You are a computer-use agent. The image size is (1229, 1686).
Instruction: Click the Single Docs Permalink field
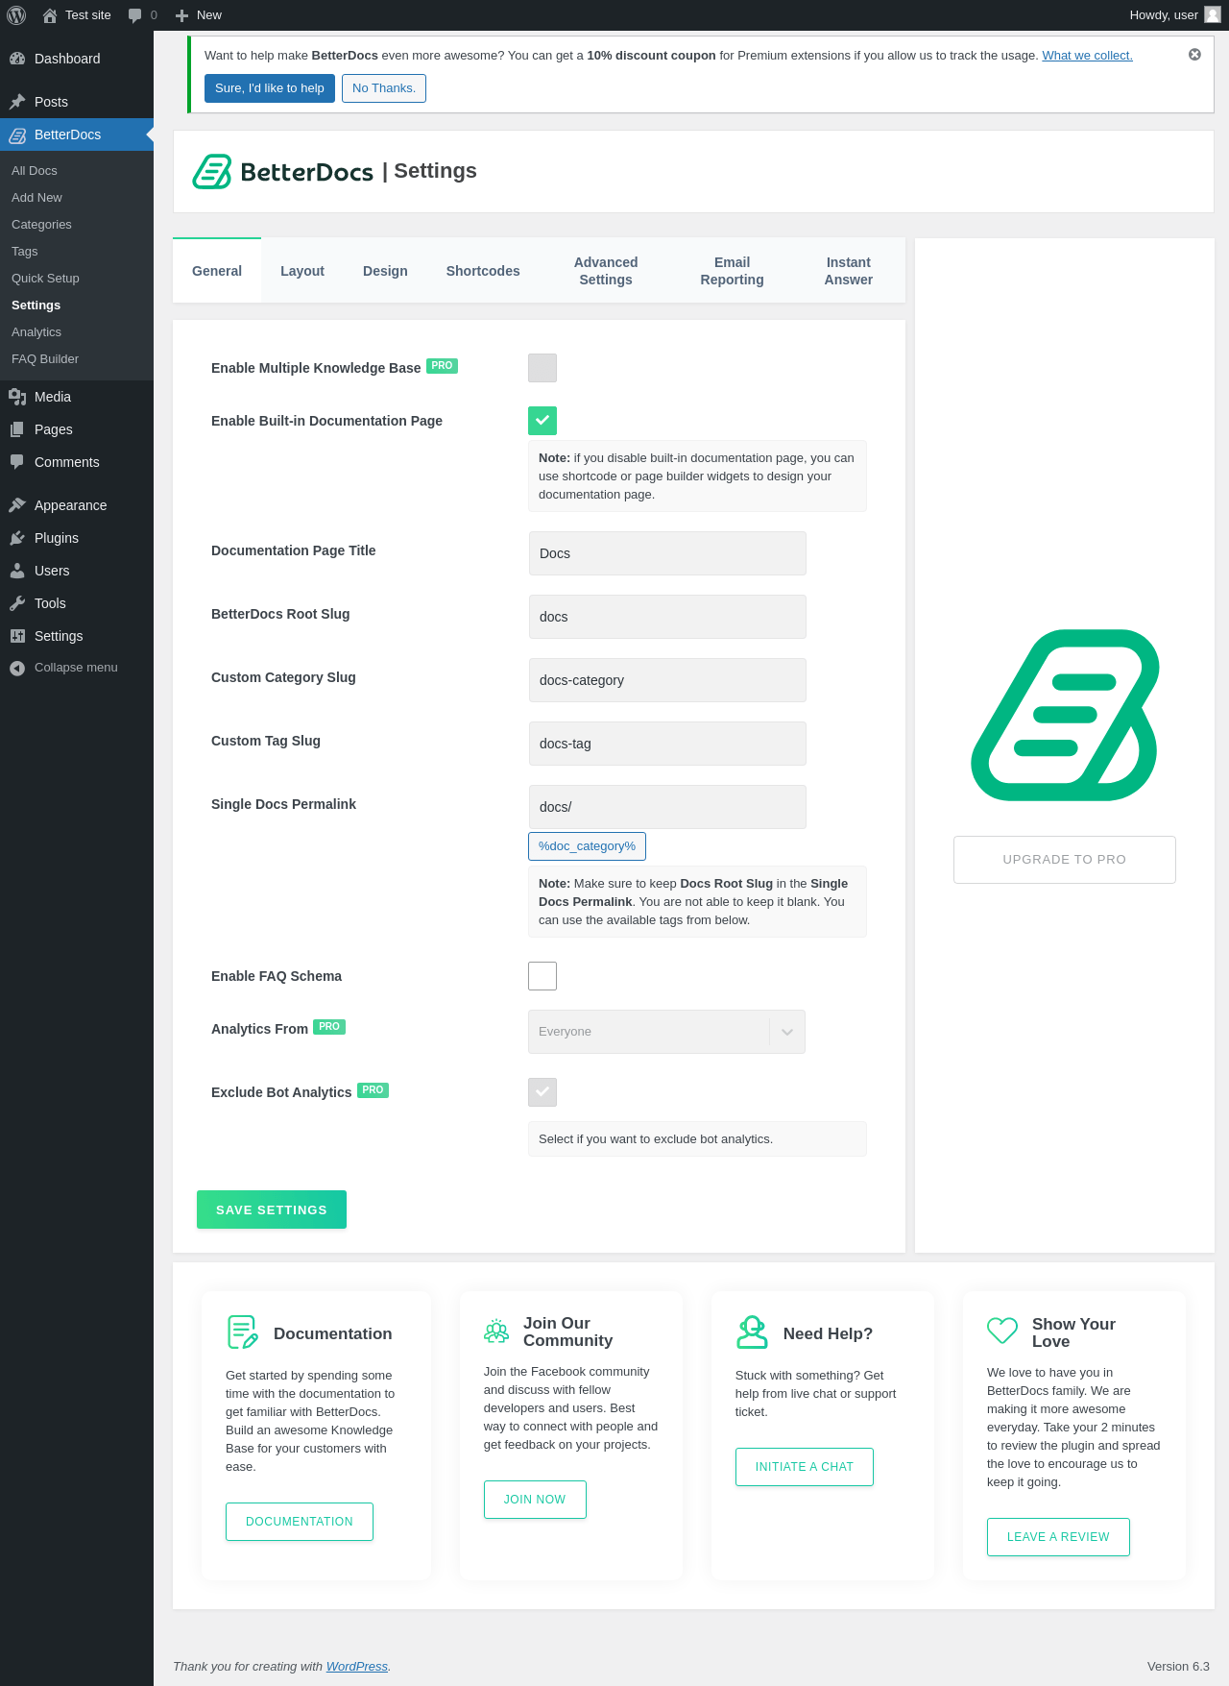(x=667, y=807)
